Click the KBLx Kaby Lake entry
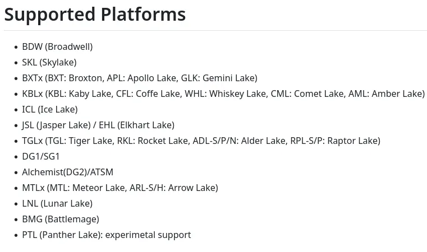 (223, 94)
